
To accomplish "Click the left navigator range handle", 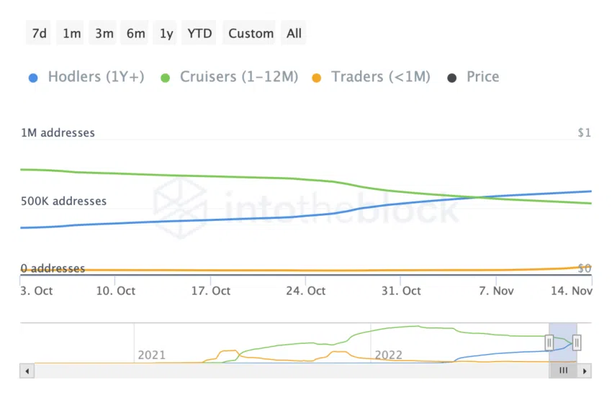I will pyautogui.click(x=549, y=343).
